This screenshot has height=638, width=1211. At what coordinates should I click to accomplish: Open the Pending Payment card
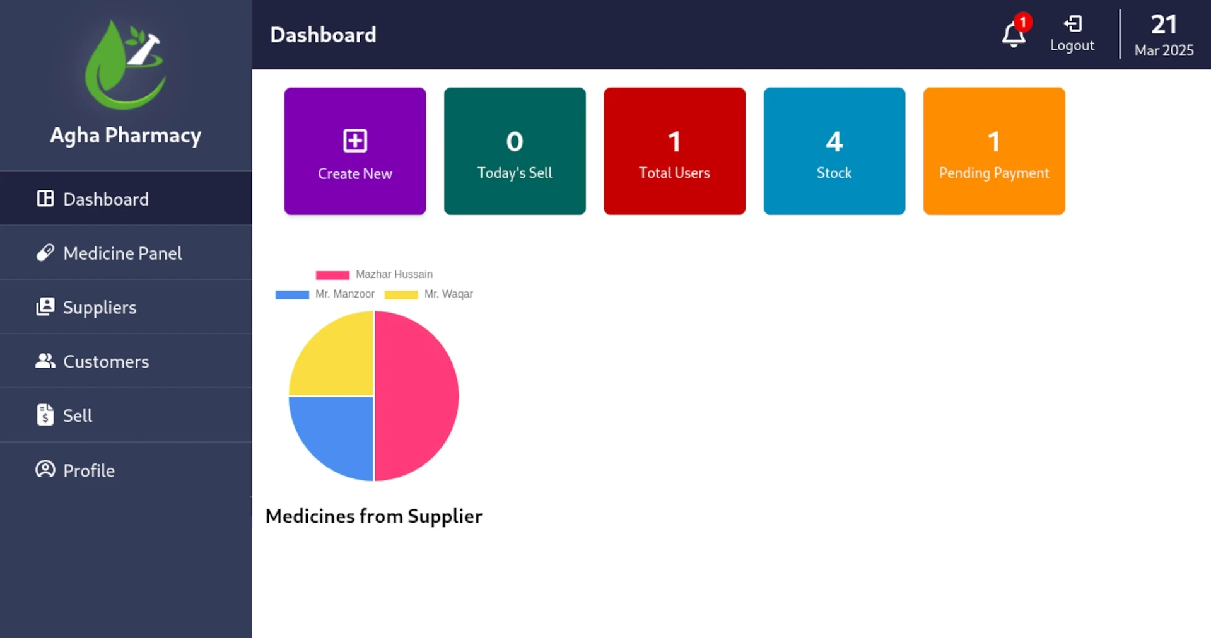994,151
